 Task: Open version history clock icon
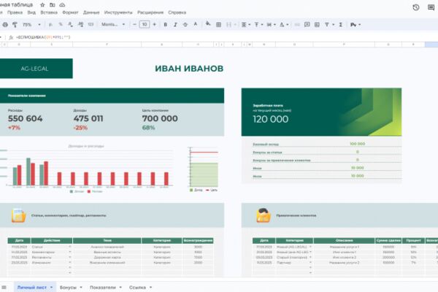click(x=416, y=7)
